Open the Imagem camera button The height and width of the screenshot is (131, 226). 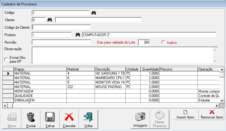click(140, 119)
